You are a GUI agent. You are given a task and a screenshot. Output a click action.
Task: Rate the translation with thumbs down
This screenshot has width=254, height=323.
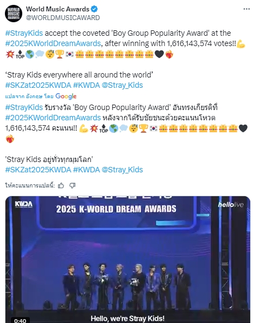point(72,185)
